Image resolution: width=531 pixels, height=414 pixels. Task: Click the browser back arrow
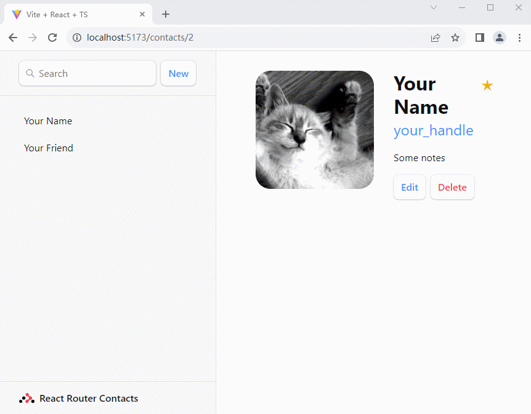coord(13,38)
